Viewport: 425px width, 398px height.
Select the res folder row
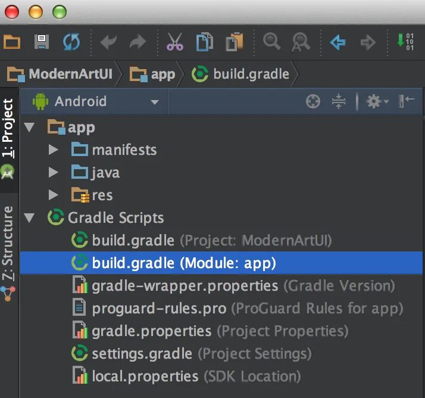(221, 195)
